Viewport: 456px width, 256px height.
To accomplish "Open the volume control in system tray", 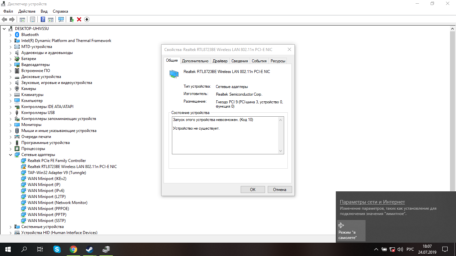I will coord(400,249).
